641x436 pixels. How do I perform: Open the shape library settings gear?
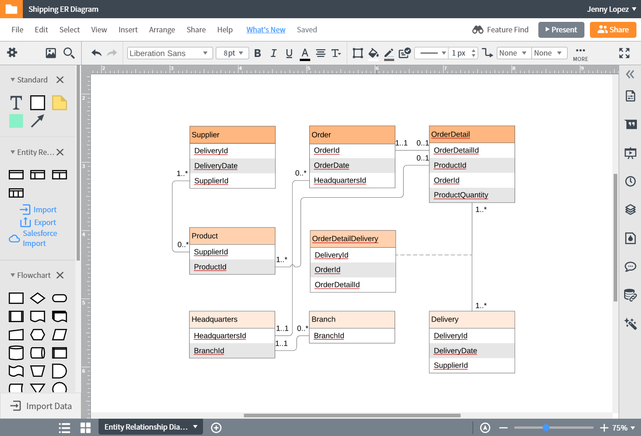pyautogui.click(x=12, y=53)
